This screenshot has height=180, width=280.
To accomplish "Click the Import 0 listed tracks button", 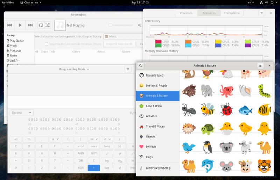I will tap(119, 44).
